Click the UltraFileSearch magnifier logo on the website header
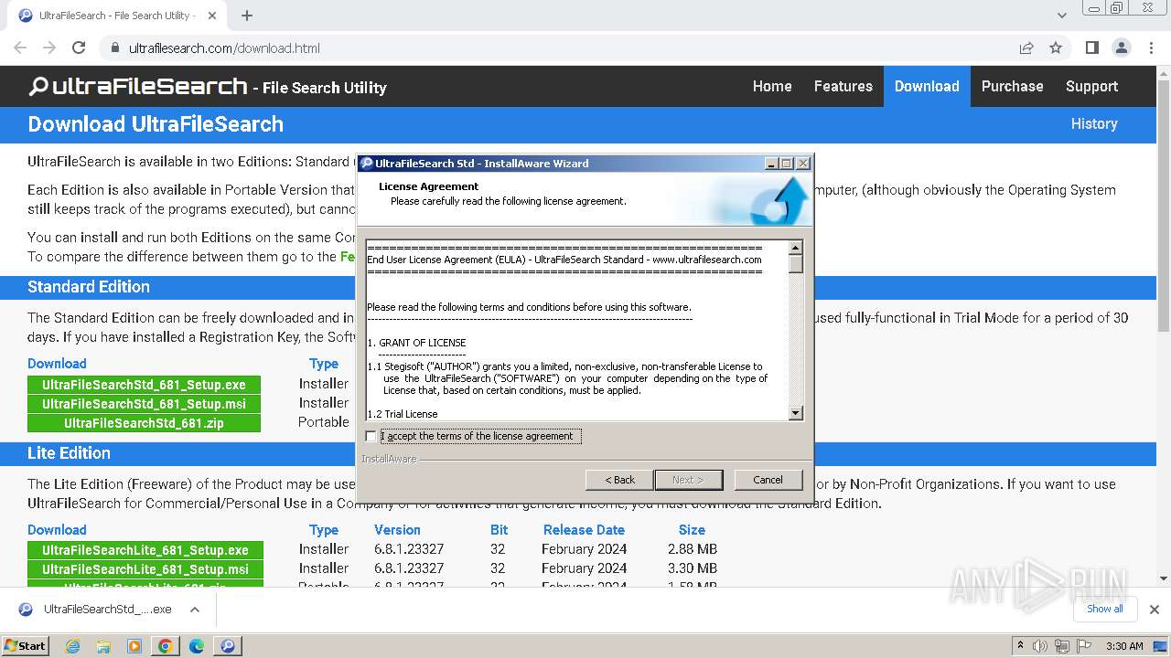 pyautogui.click(x=38, y=87)
